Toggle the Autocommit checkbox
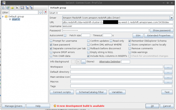Image resolution: width=176 pixels, height=110 pixels. point(65,35)
